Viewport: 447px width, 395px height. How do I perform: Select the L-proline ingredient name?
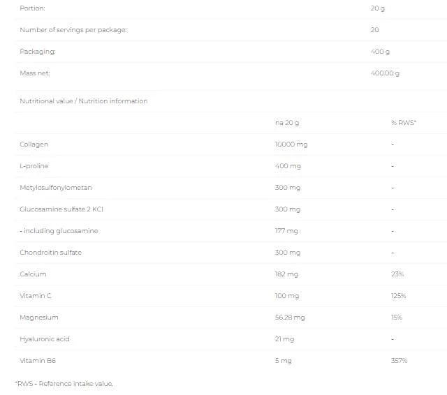[x=34, y=166]
